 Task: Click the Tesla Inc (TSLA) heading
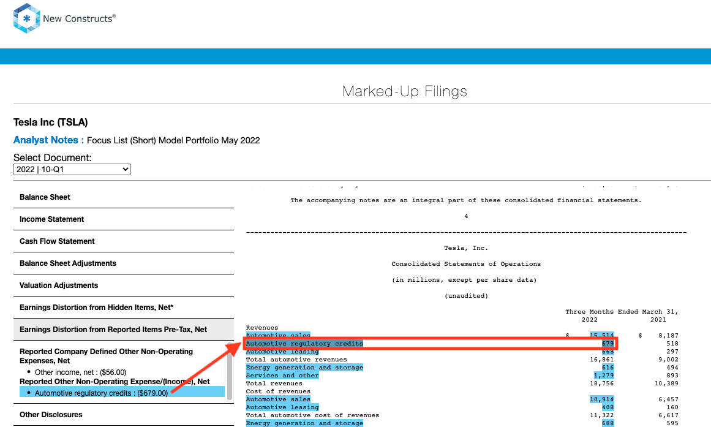coord(50,122)
